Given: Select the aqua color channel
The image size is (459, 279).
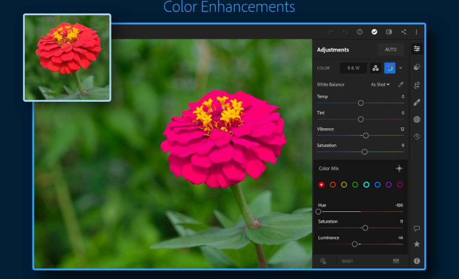Looking at the screenshot, I should 366,185.
